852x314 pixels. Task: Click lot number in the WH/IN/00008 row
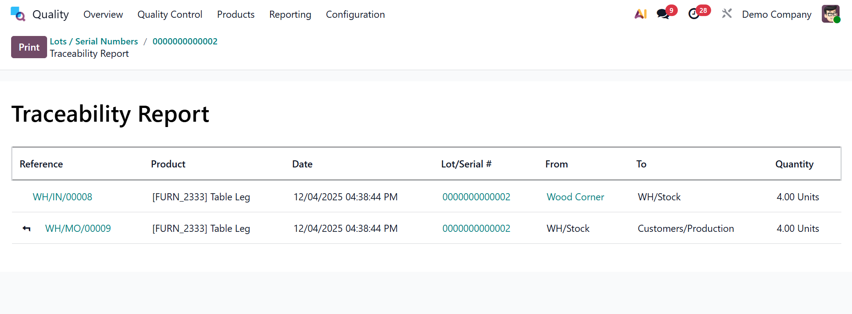click(x=476, y=197)
